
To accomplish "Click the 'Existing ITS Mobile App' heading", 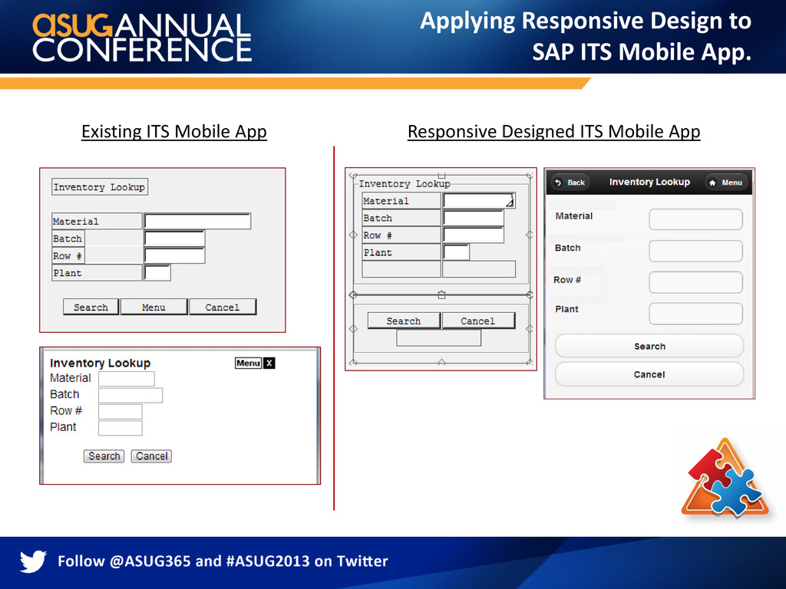I will (x=174, y=132).
